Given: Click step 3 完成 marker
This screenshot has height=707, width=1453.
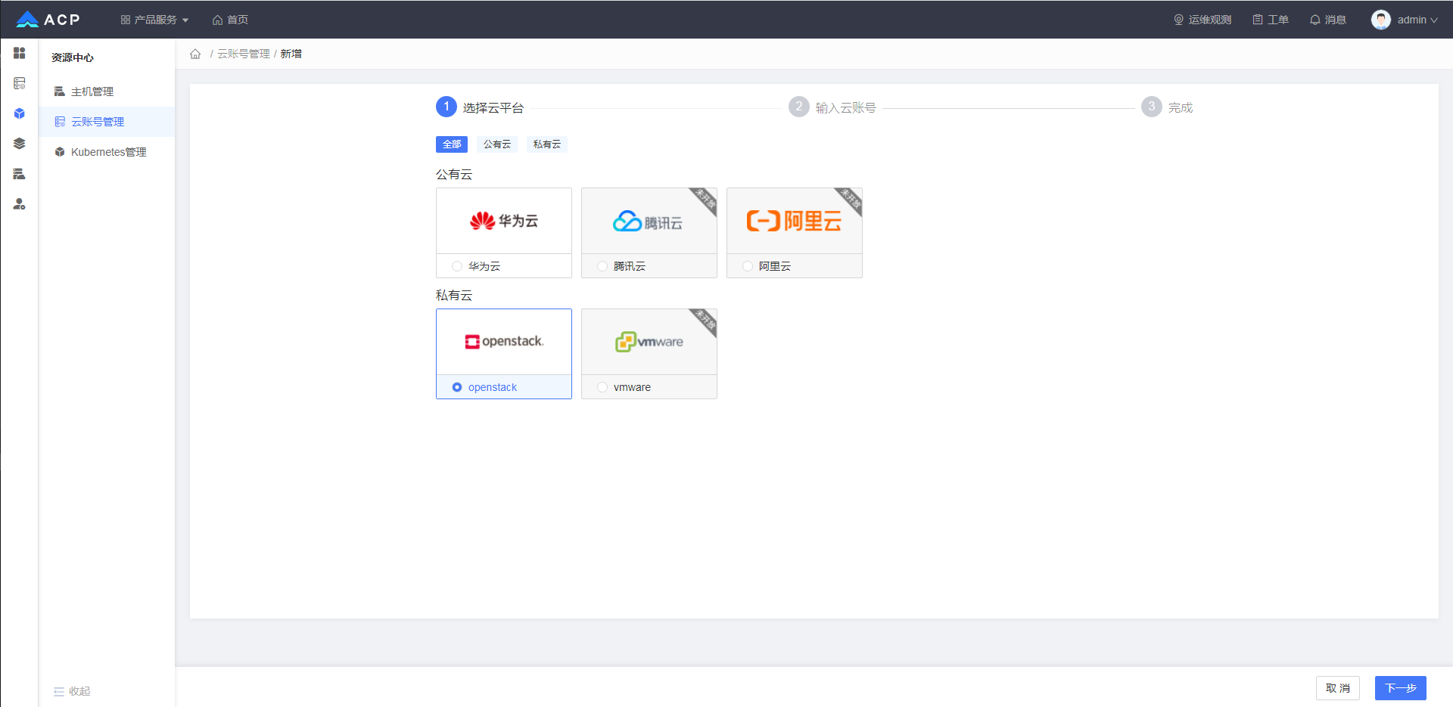Looking at the screenshot, I should click(1152, 107).
